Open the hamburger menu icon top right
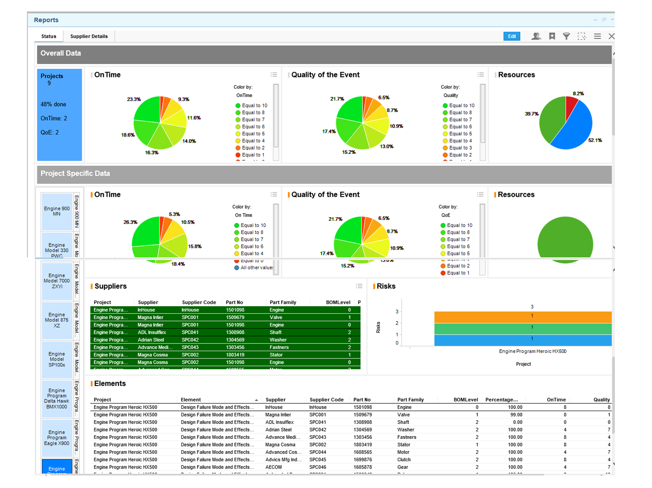This screenshot has width=652, height=488. [597, 36]
